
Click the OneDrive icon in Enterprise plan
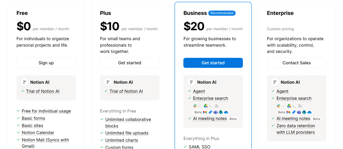tap(310, 112)
